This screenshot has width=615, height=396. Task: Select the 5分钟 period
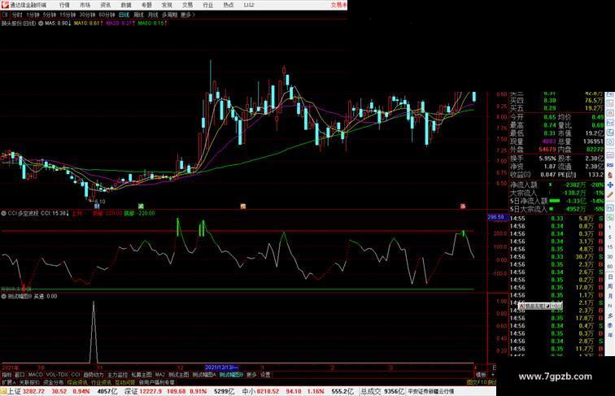click(x=50, y=15)
